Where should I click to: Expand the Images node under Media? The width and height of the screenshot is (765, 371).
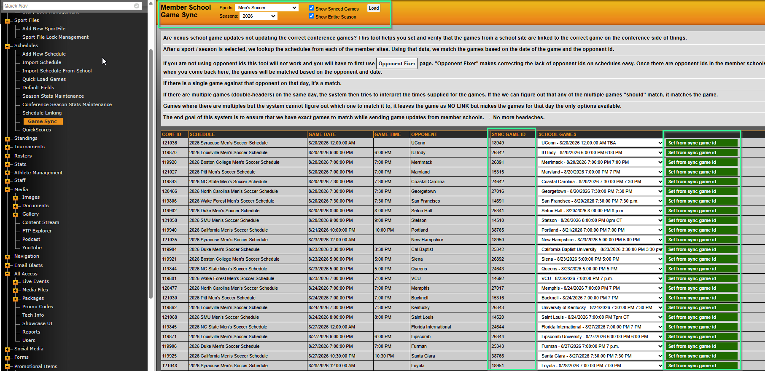15,198
